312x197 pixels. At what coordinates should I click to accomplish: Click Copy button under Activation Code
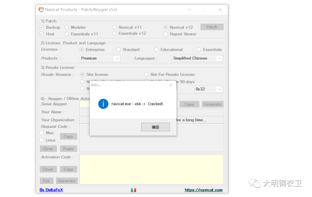[x=68, y=169]
